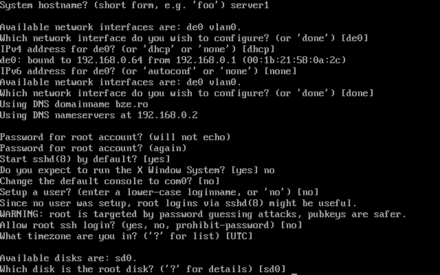Click the 'Available disks are: sd0.' line
This screenshot has height=275, width=440.
[x=69, y=258]
